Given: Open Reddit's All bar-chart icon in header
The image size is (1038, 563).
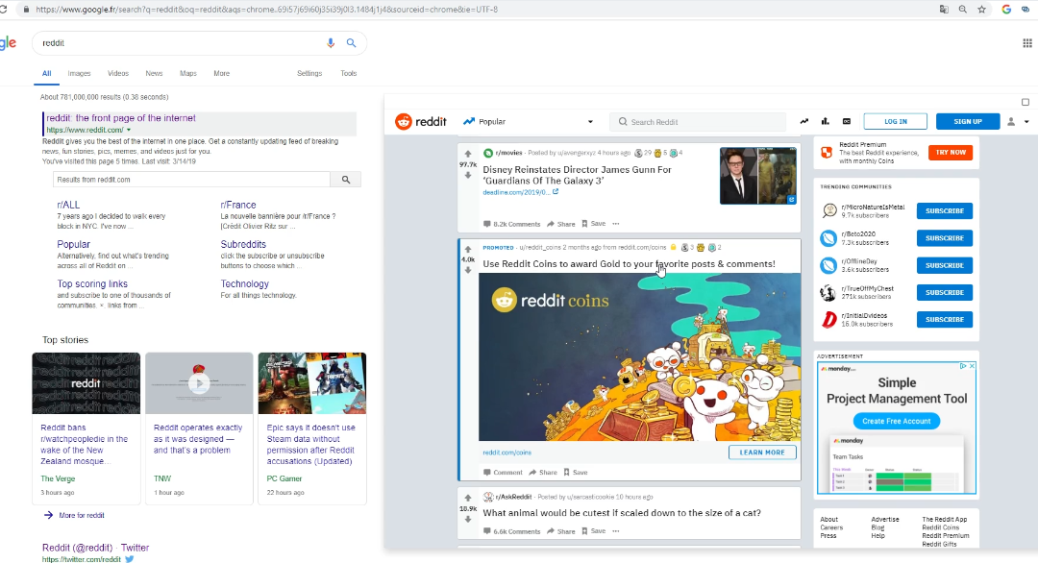Looking at the screenshot, I should click(825, 122).
